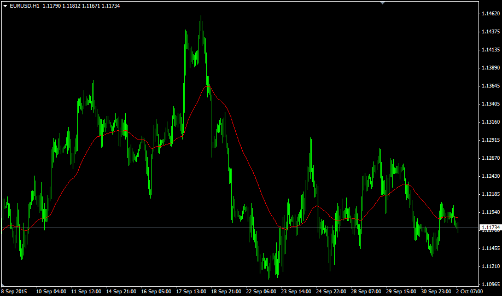Click the 29 Sep 15:00 time label
Viewport: 502px width, 296px height.
[401, 292]
